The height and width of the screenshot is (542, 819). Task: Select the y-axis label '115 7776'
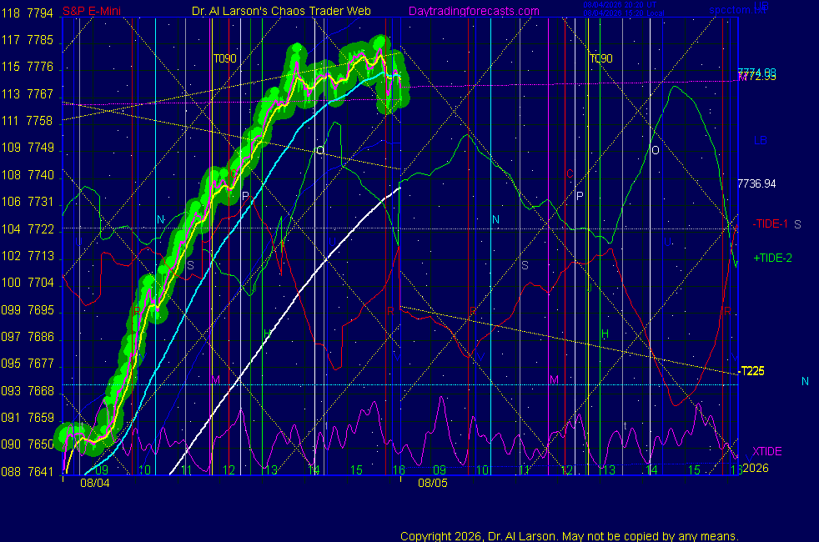(27, 67)
